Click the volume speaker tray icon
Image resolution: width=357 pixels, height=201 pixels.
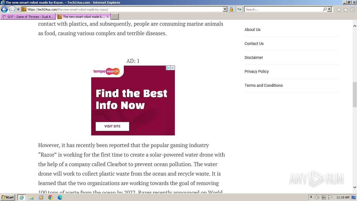click(317, 197)
